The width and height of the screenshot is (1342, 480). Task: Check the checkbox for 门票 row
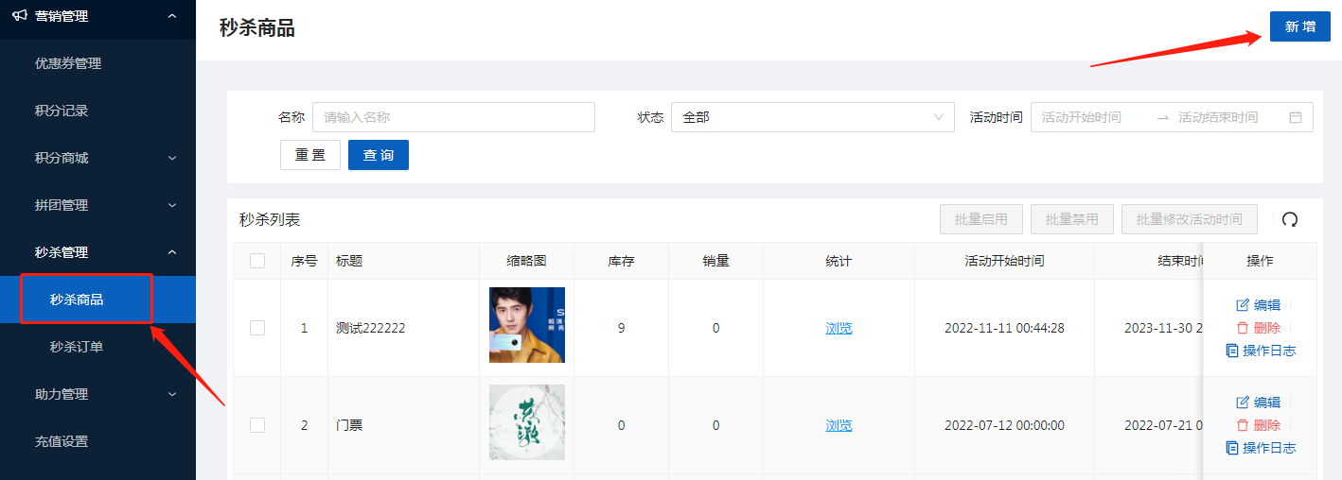pyautogui.click(x=257, y=425)
